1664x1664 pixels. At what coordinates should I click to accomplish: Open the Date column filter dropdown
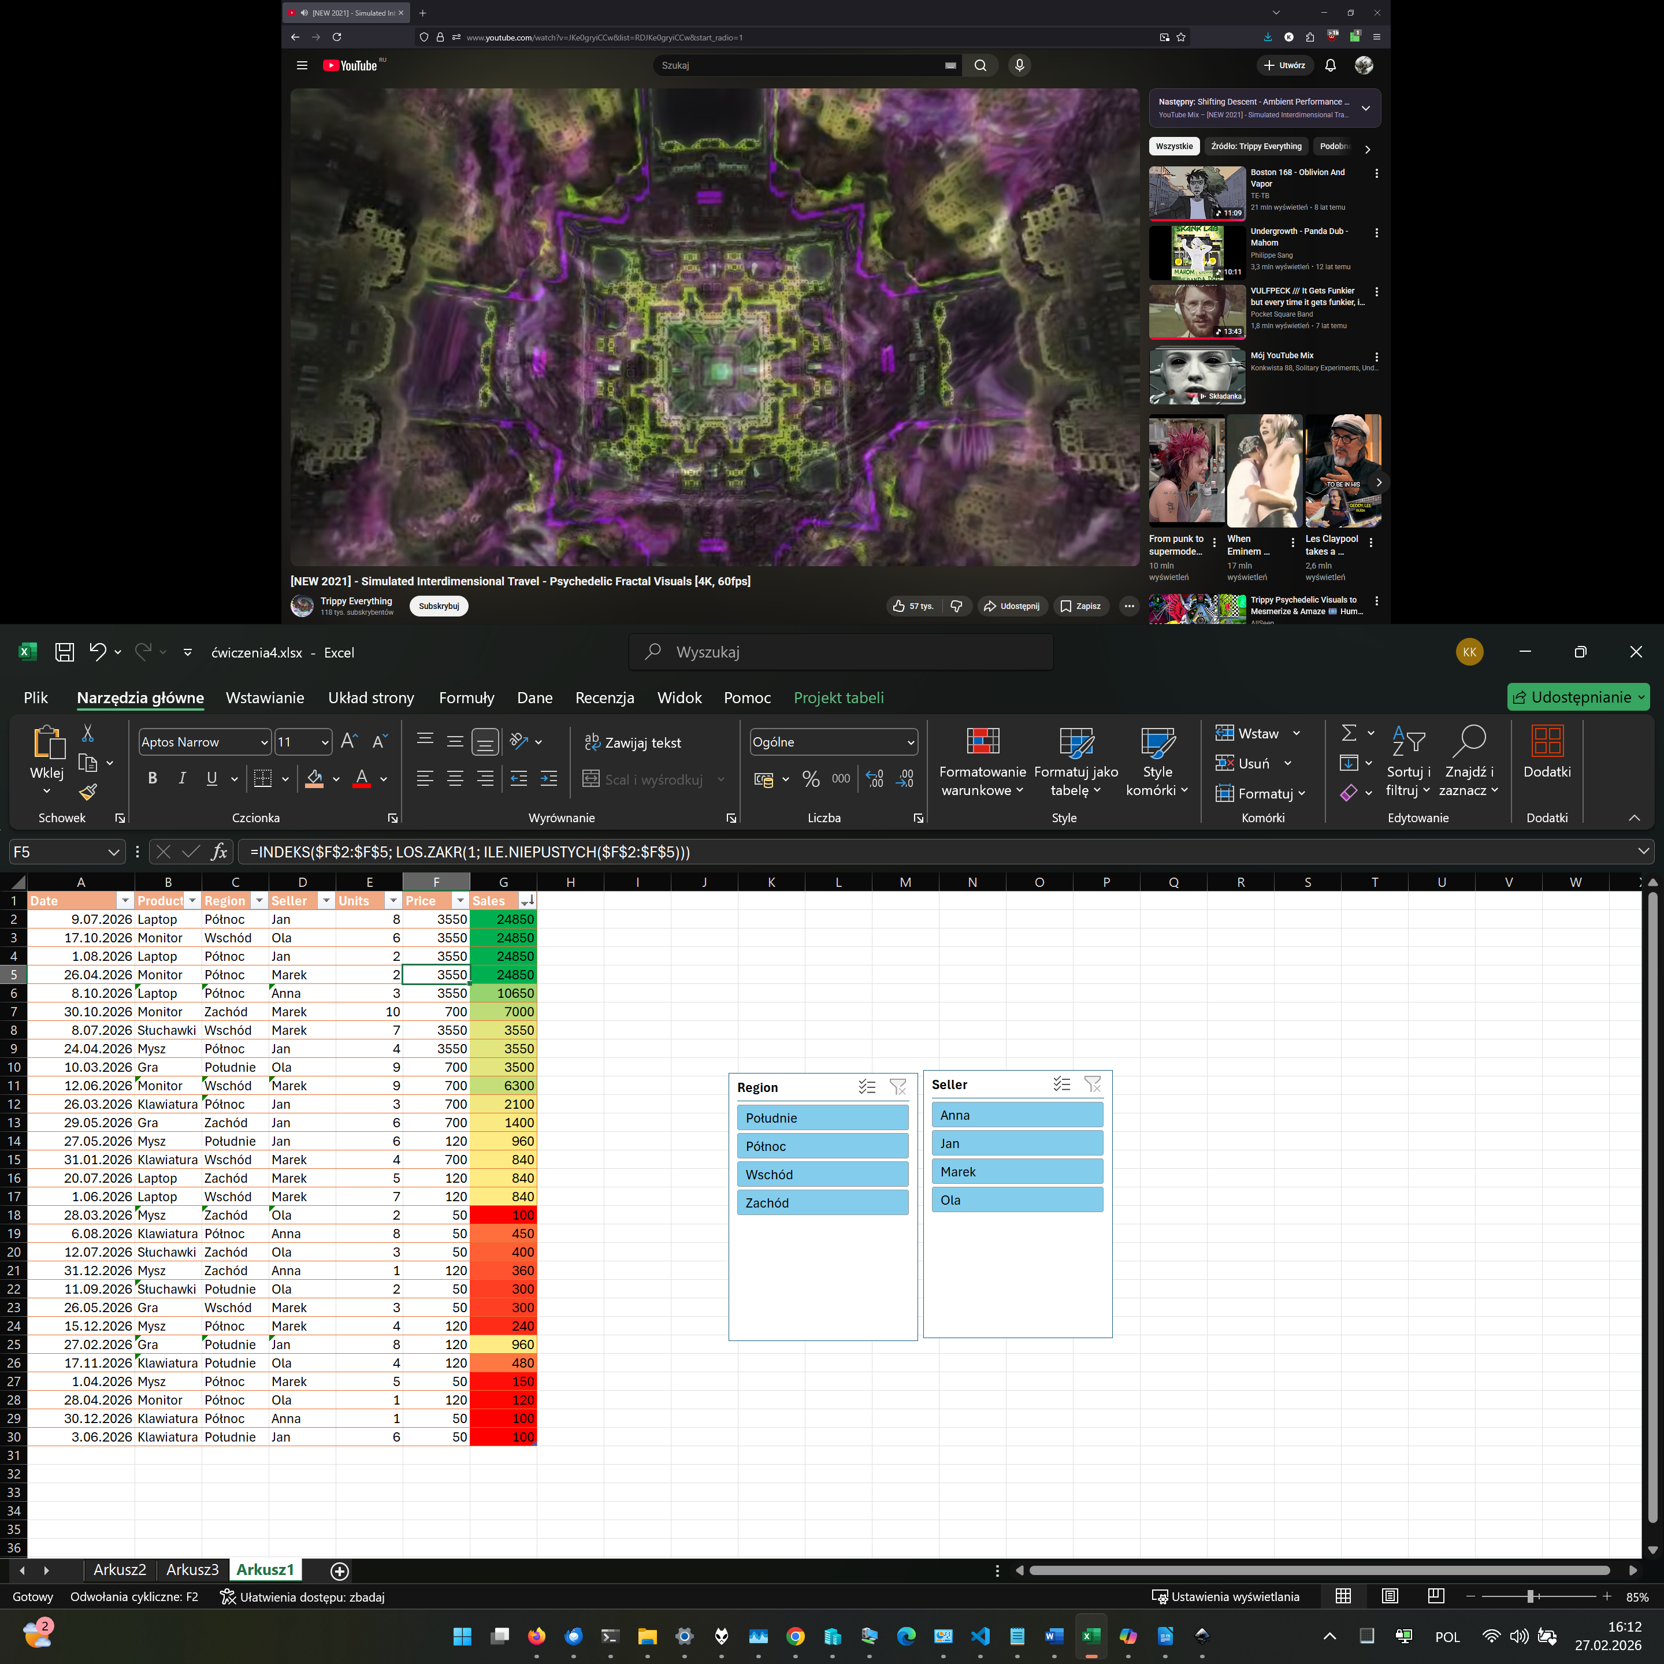[x=125, y=901]
